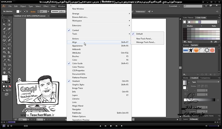This screenshot has height=129, width=222.
Task: Open the Extensions submenu
Action: 99,25
